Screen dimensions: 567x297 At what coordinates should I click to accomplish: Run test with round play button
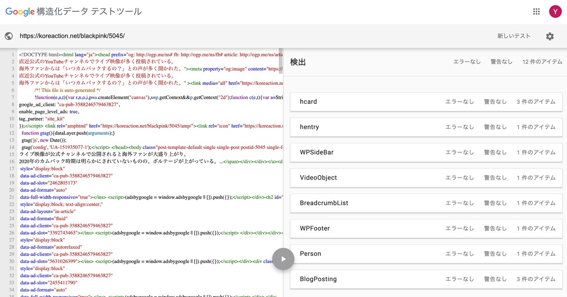tap(283, 259)
